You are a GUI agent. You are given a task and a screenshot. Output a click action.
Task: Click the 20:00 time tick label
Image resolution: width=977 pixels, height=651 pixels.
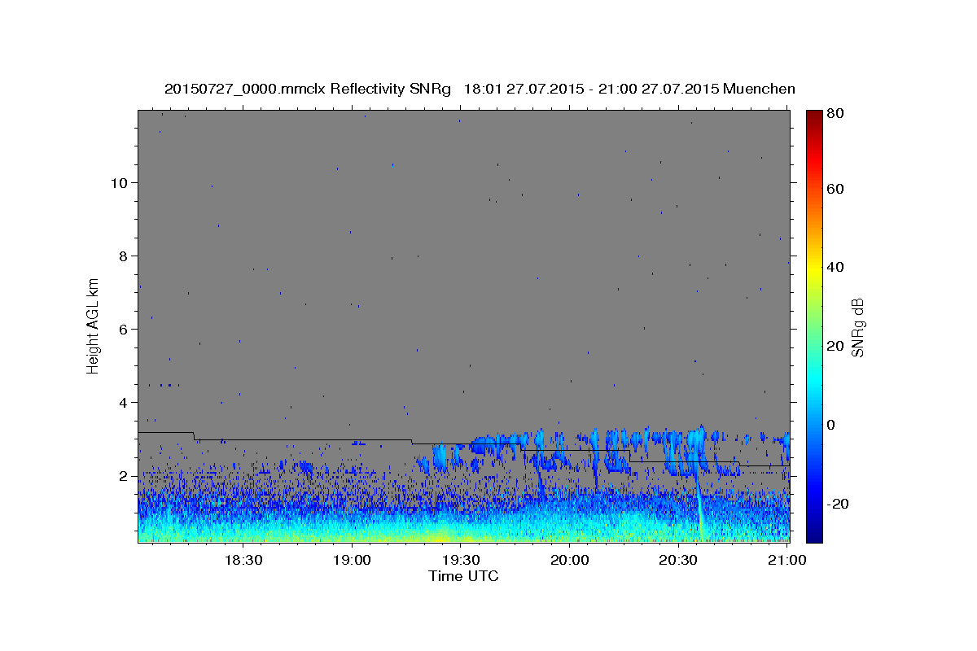[569, 560]
